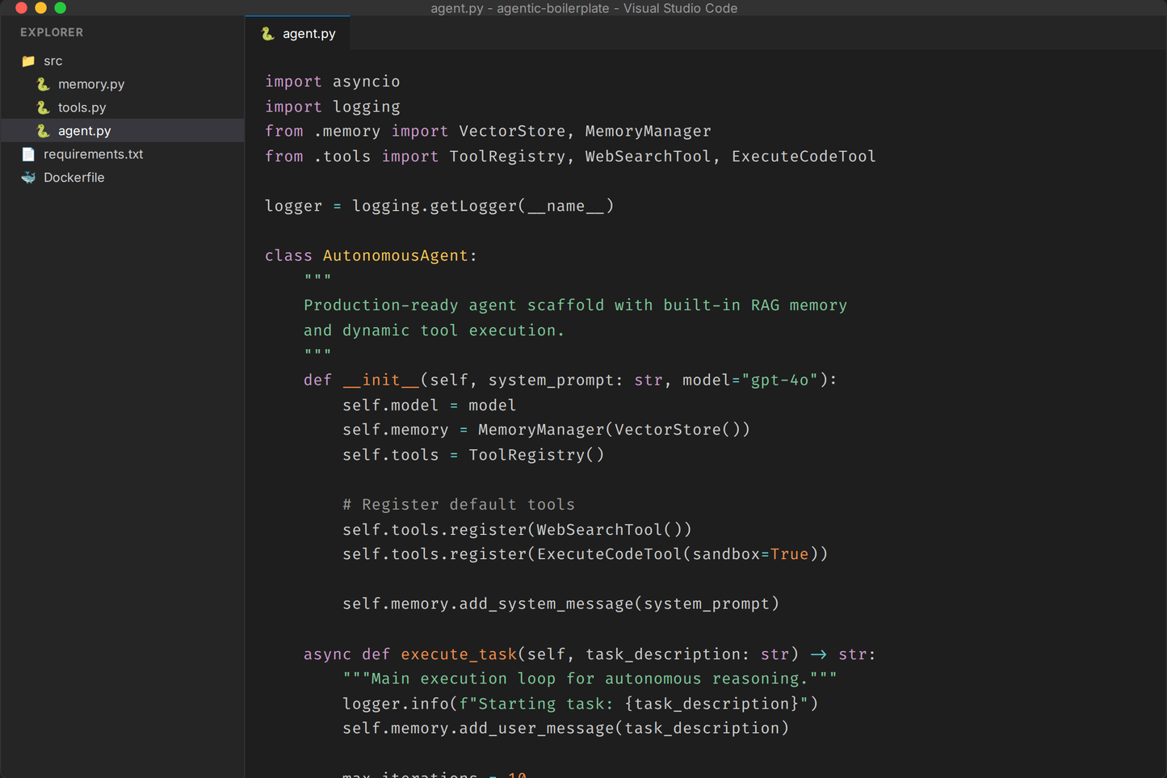The image size is (1167, 778).
Task: Place cursor on 'import logging' line
Action: pyautogui.click(x=333, y=107)
